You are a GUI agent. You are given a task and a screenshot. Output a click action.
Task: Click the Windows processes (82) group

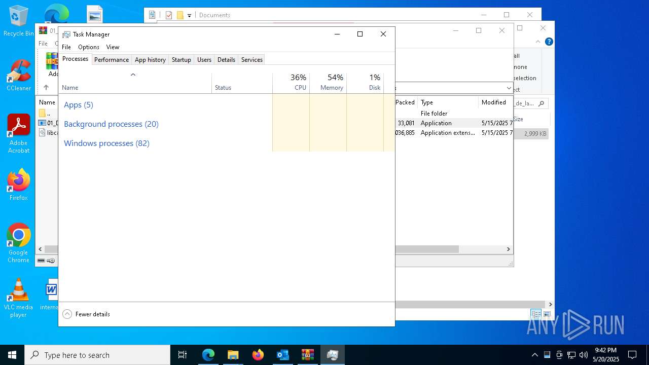tap(106, 143)
